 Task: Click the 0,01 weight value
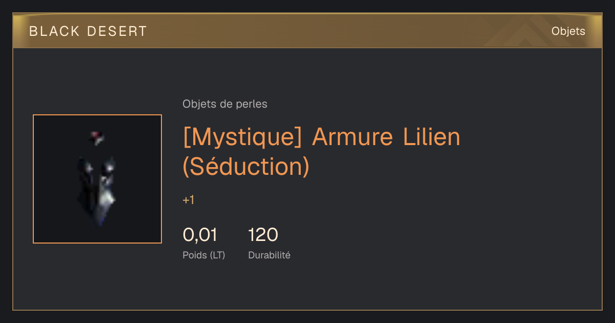click(x=200, y=235)
